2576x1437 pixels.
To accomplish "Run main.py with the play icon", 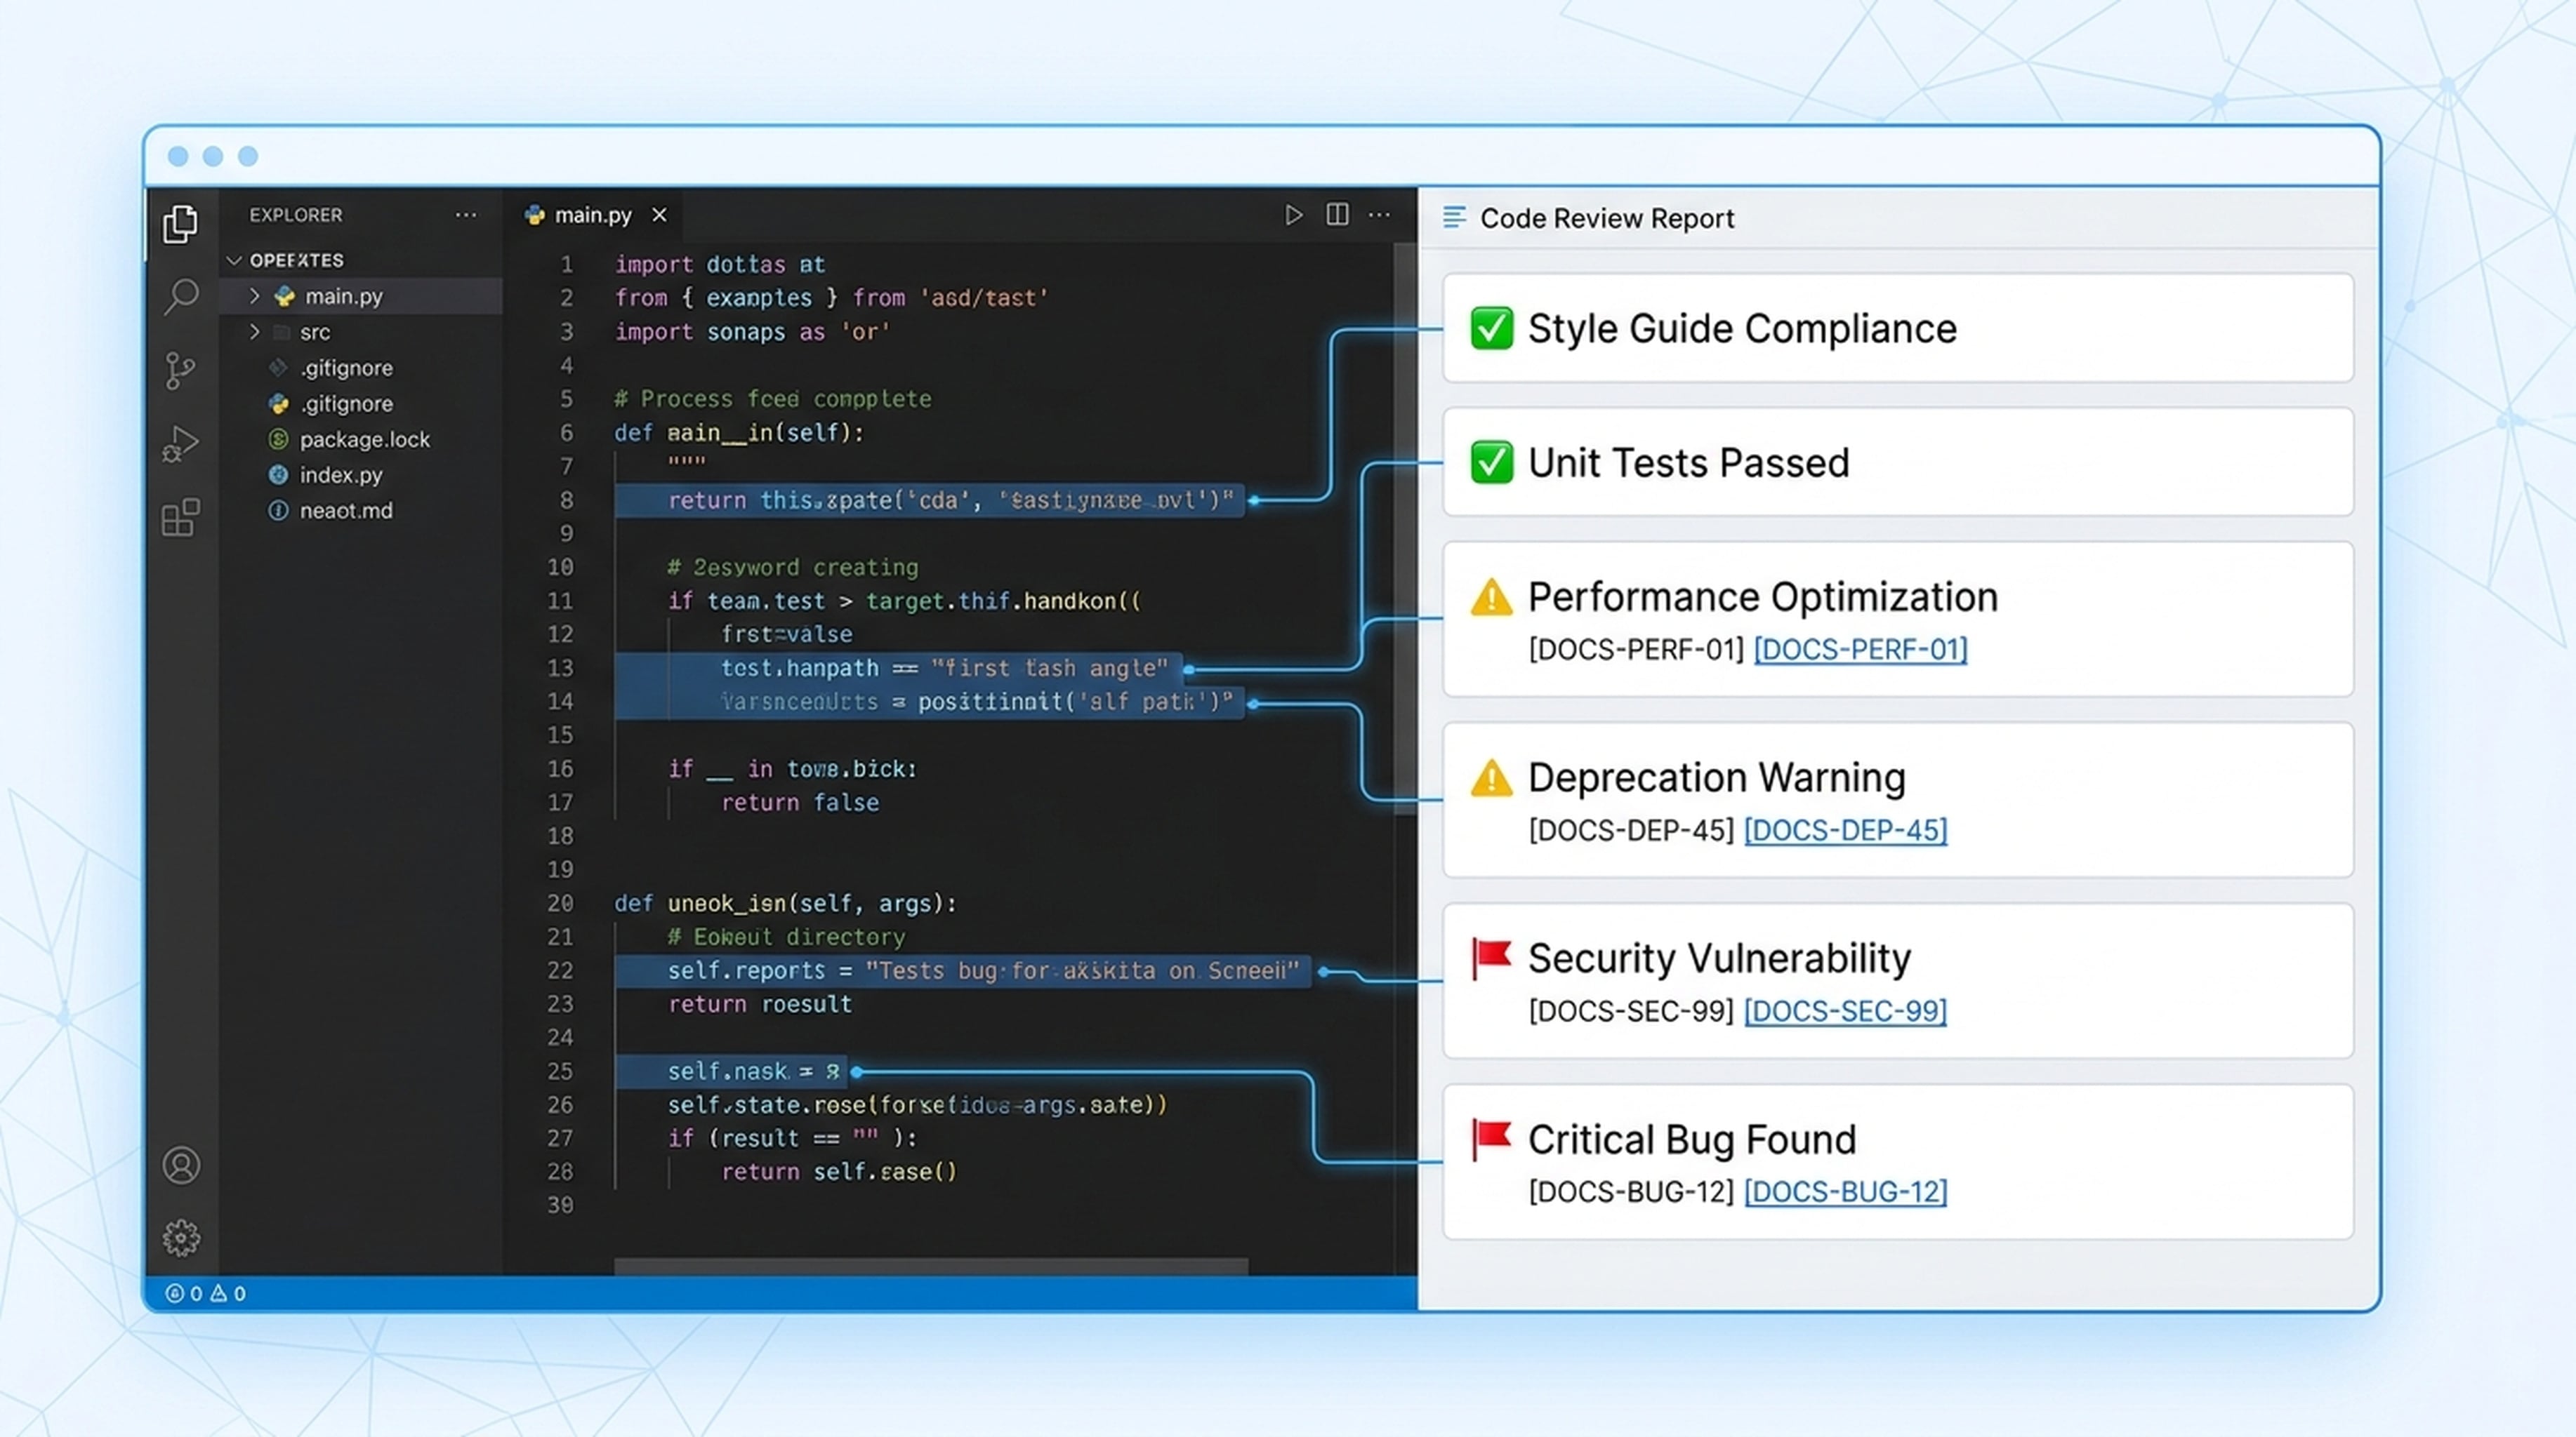I will (x=1293, y=215).
